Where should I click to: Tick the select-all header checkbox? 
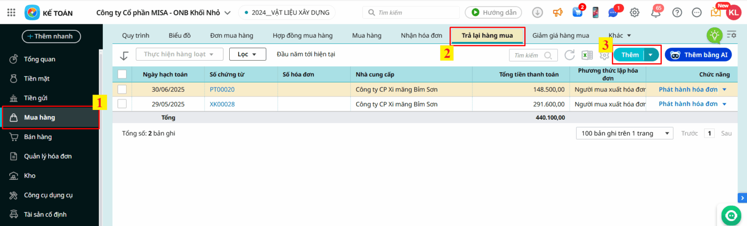(122, 74)
